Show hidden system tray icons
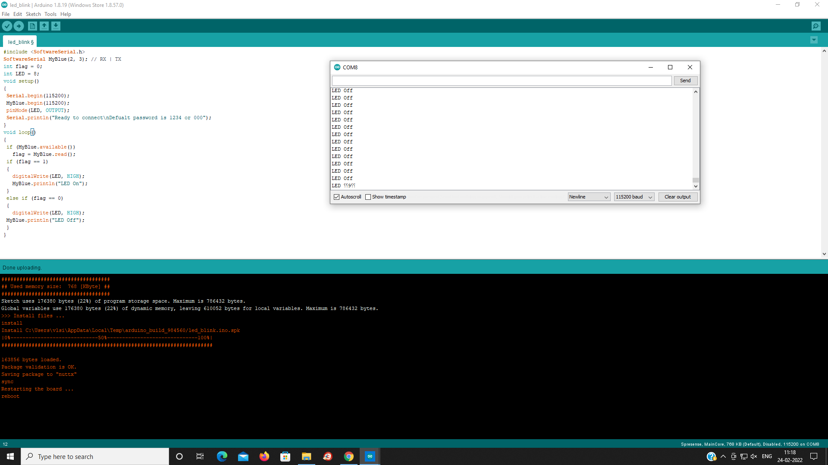The width and height of the screenshot is (828, 465). click(723, 456)
